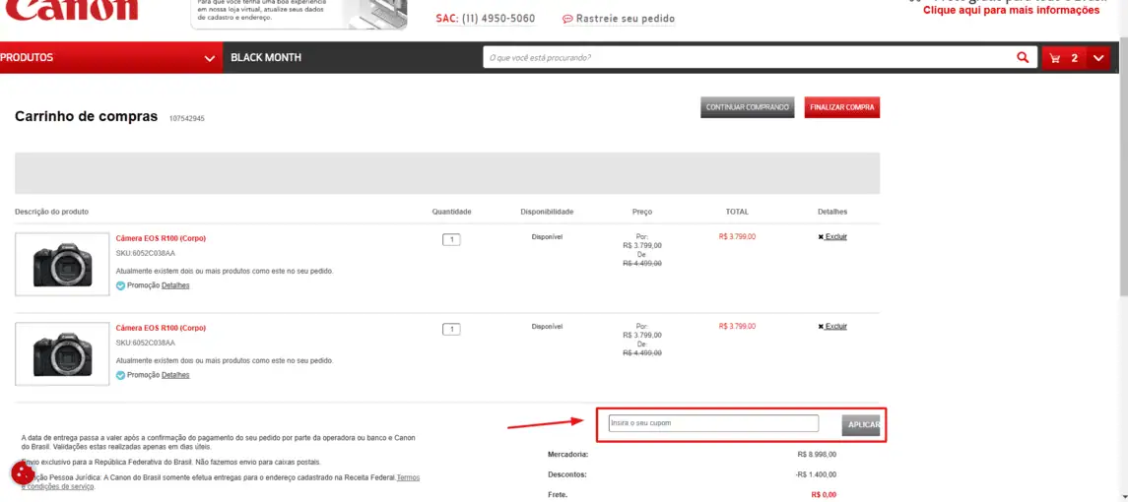Click the registration update banner image
The image size is (1128, 502).
[x=299, y=15]
